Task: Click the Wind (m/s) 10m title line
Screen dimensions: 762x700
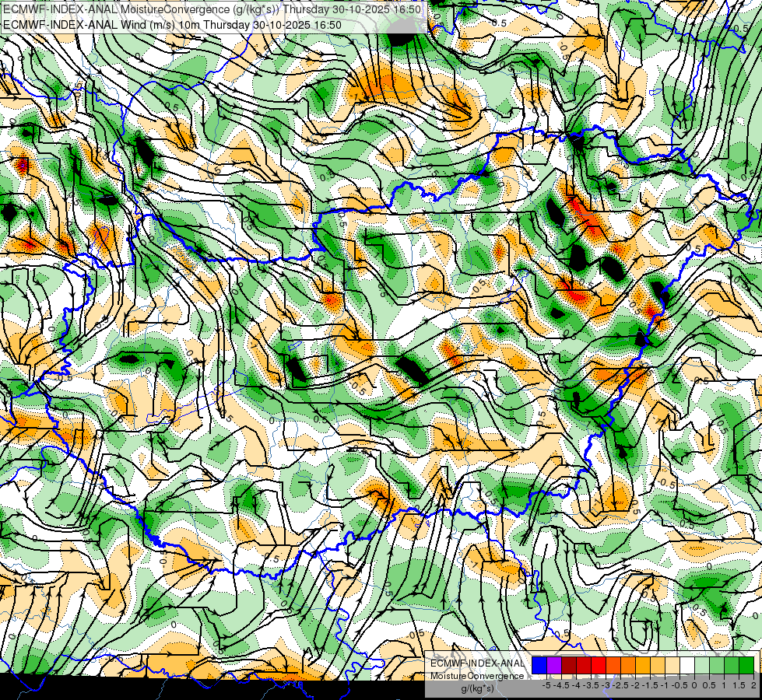Action: 172,25
